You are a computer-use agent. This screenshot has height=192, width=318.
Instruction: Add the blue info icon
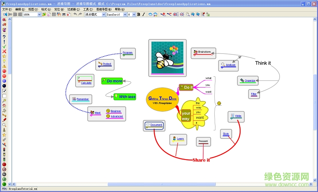4,81
